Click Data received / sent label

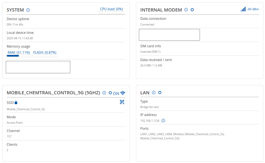pos(156,60)
